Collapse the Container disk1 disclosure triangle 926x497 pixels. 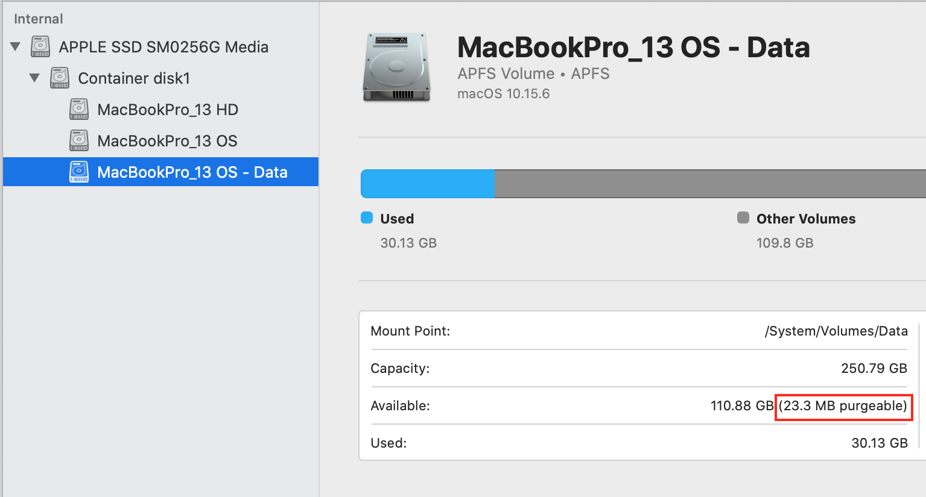[35, 78]
